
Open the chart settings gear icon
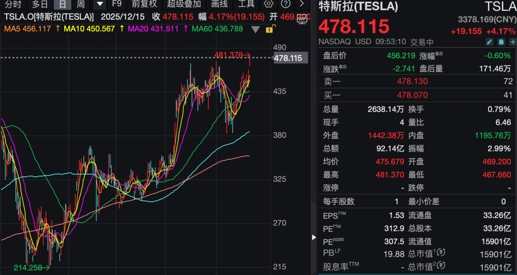pyautogui.click(x=269, y=4)
